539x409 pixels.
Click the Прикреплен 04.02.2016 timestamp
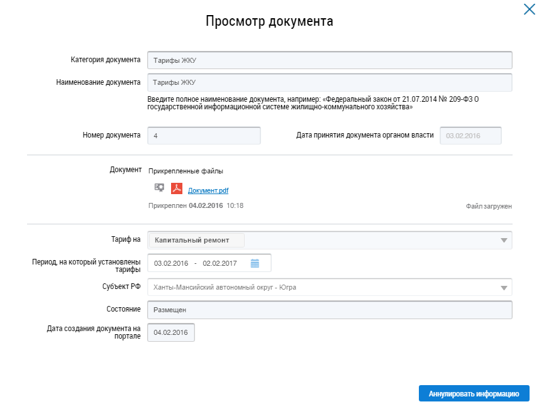(x=196, y=205)
